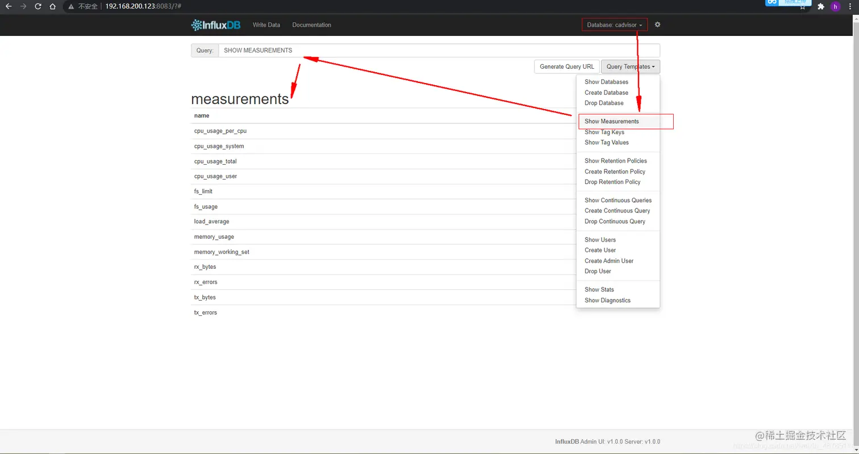Click Generate Query URL button
This screenshot has width=859, height=454.
coord(567,66)
